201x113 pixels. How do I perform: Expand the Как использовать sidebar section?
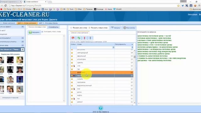23,38
